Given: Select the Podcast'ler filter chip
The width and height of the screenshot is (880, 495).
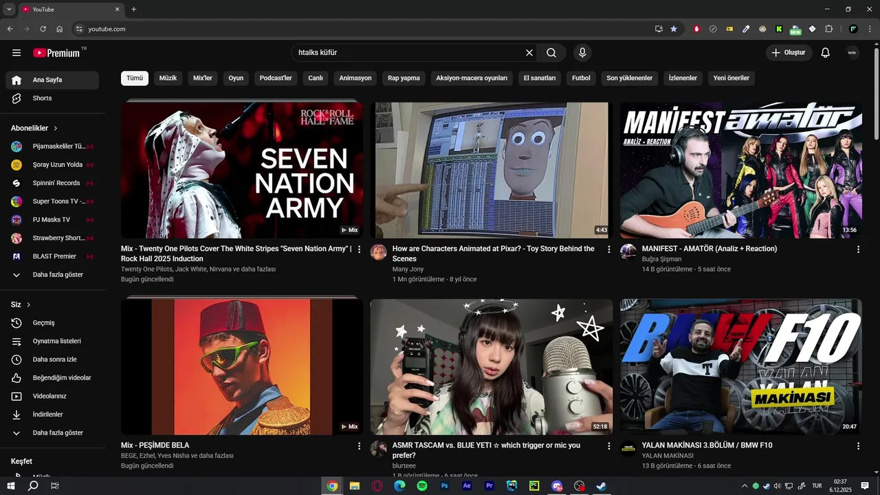Looking at the screenshot, I should (276, 78).
